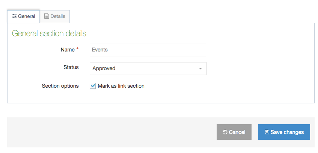Focus the Name input field
The height and width of the screenshot is (153, 318).
click(148, 50)
